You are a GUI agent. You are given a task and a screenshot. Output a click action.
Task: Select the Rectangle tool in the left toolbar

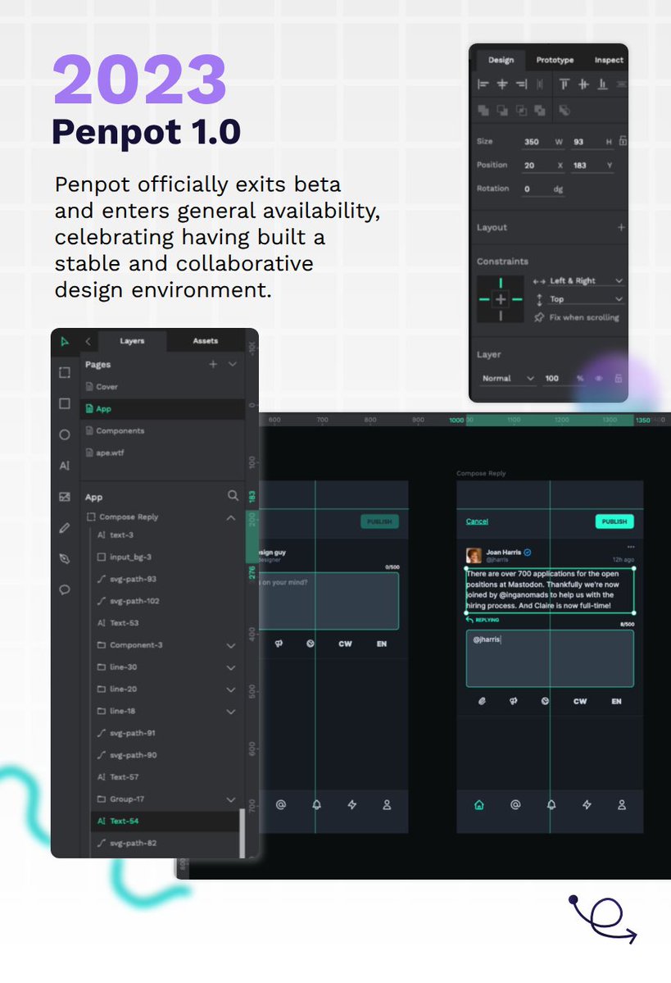(65, 403)
